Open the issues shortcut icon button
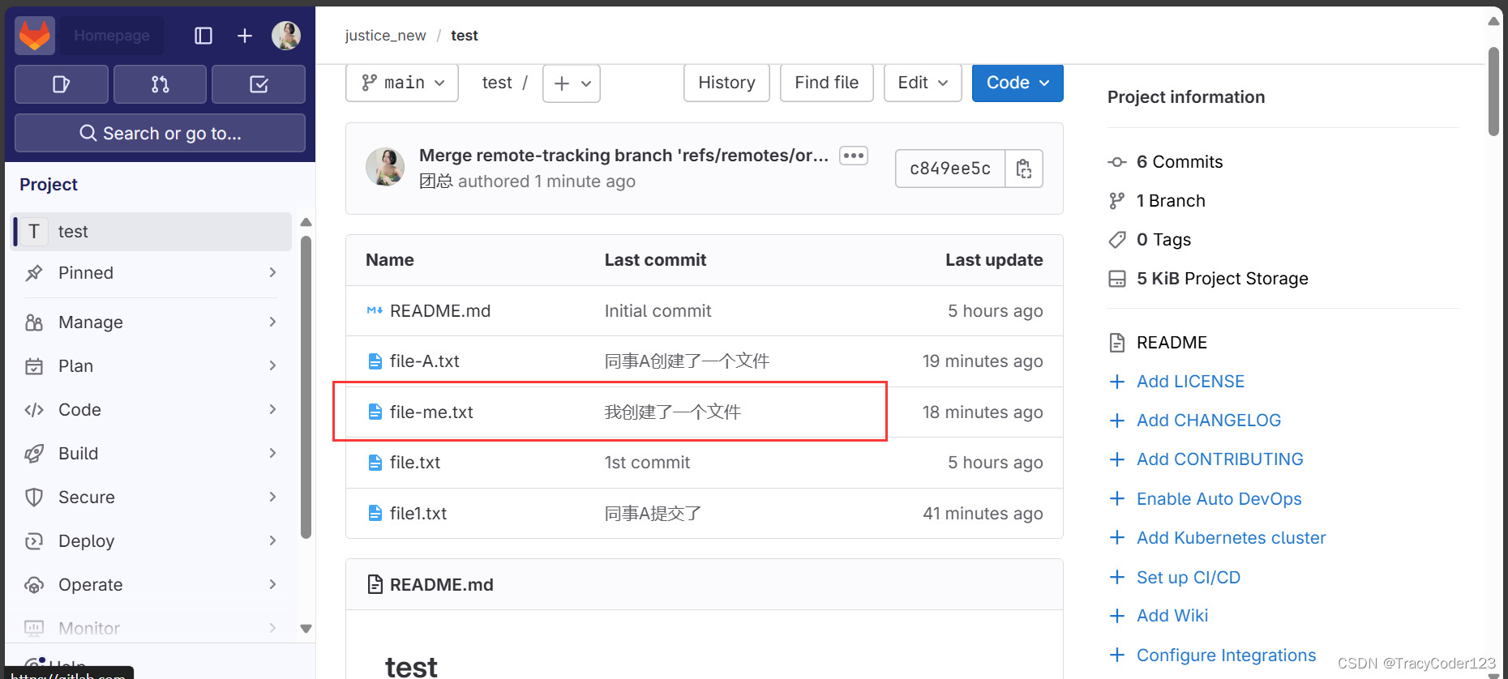The image size is (1508, 679). coord(62,84)
